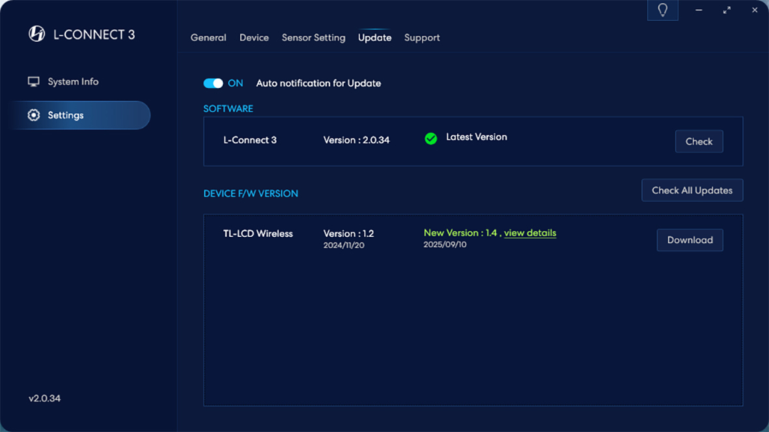Image resolution: width=769 pixels, height=432 pixels.
Task: Close the L-Connect 3 window
Action: click(x=755, y=10)
